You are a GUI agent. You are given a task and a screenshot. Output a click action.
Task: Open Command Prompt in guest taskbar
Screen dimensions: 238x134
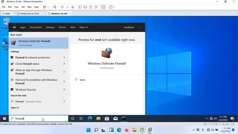click(124, 118)
